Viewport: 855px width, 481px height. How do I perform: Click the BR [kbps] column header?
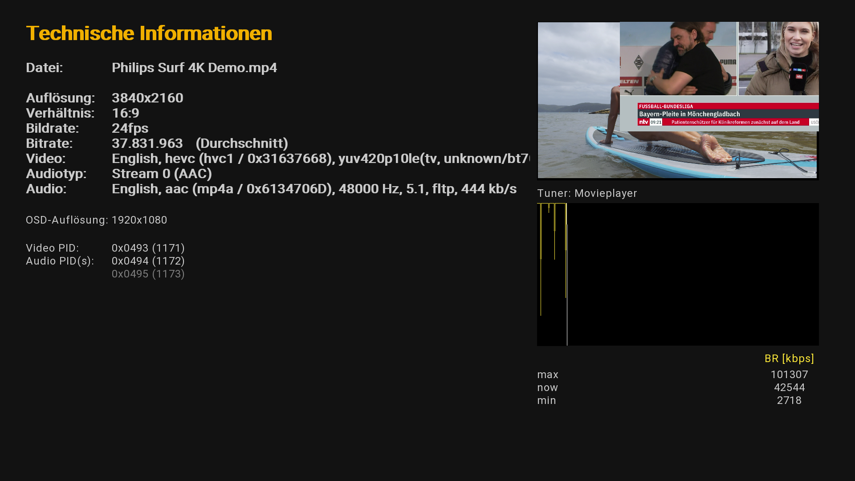pyautogui.click(x=789, y=359)
